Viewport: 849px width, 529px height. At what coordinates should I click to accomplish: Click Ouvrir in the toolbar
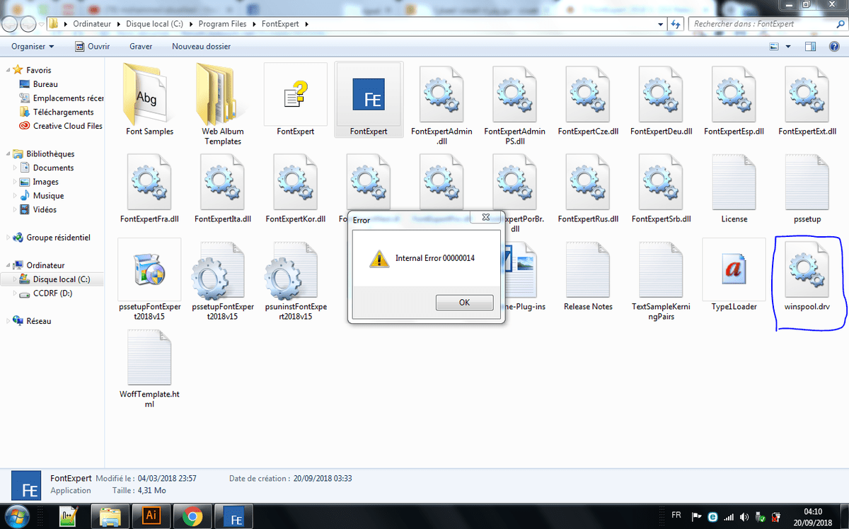(x=93, y=46)
